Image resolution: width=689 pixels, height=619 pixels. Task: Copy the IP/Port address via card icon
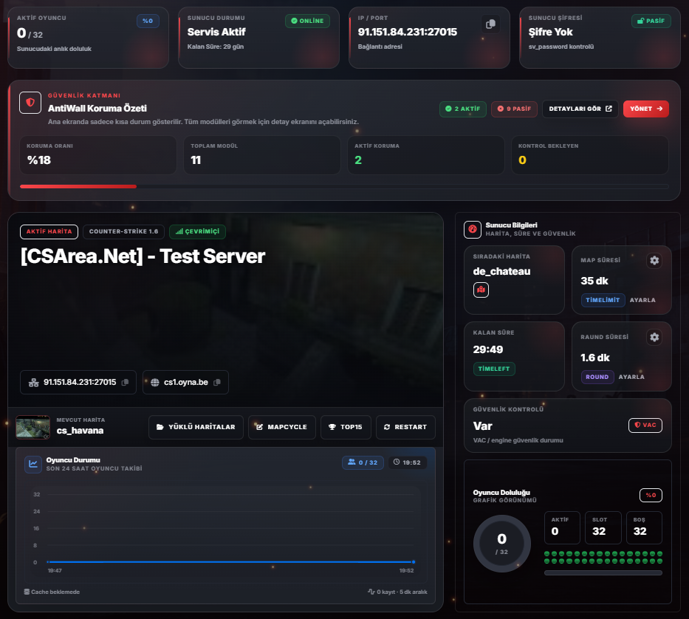coord(490,24)
